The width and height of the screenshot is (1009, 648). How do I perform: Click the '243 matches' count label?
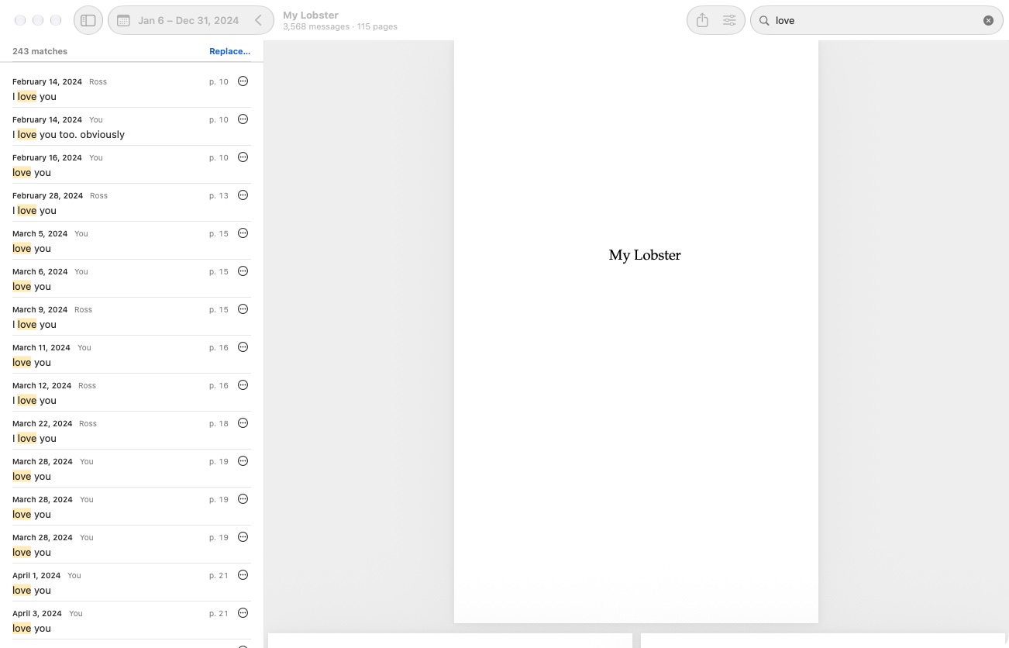click(x=40, y=51)
